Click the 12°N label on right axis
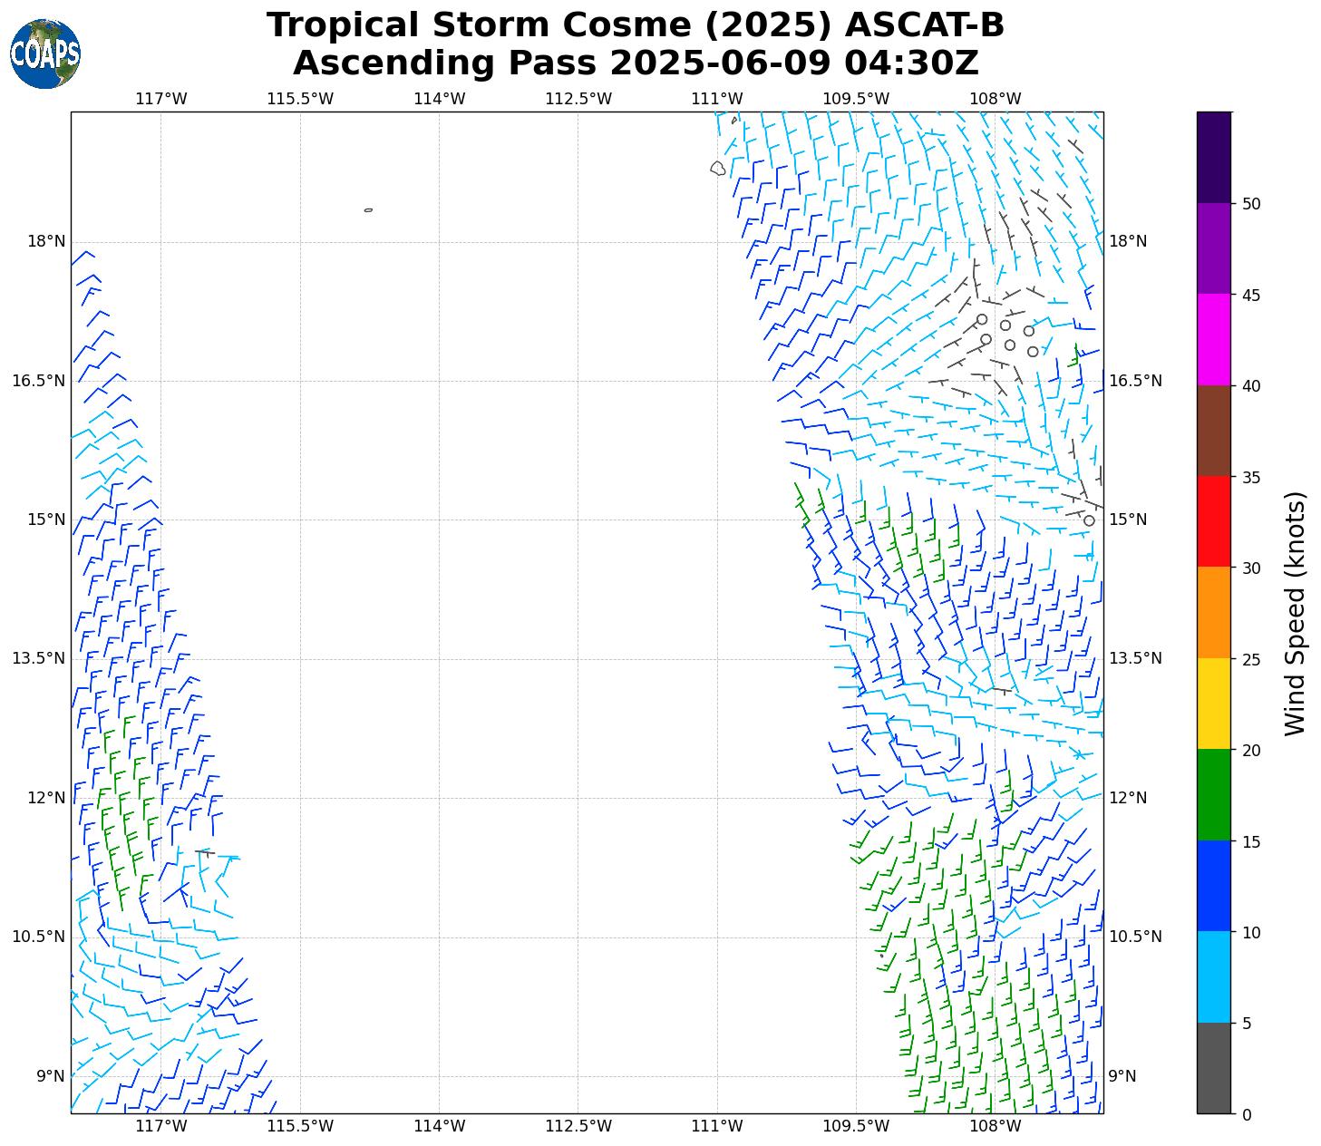Screen dimensions: 1321x1146 (x=1128, y=798)
